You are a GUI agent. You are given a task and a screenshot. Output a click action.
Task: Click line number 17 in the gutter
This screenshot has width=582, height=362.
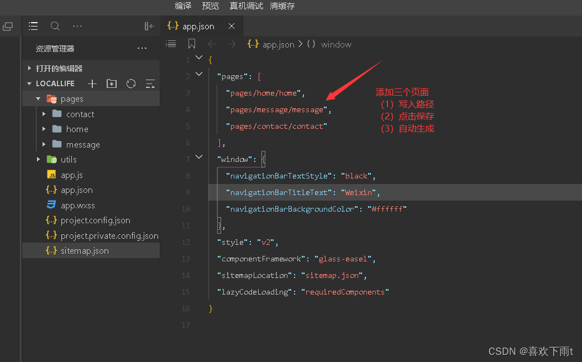pyautogui.click(x=186, y=325)
